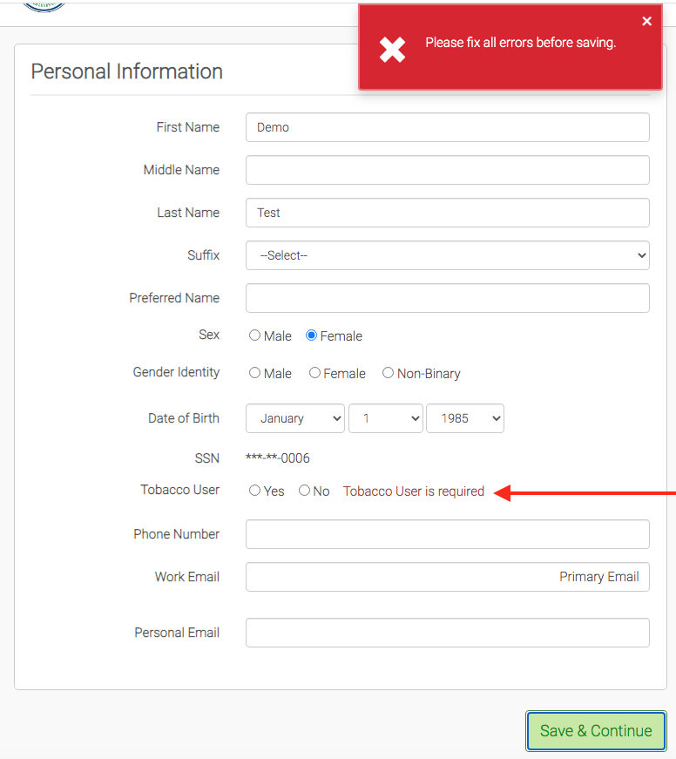The height and width of the screenshot is (759, 676).
Task: Close the red error notification
Action: coord(646,22)
